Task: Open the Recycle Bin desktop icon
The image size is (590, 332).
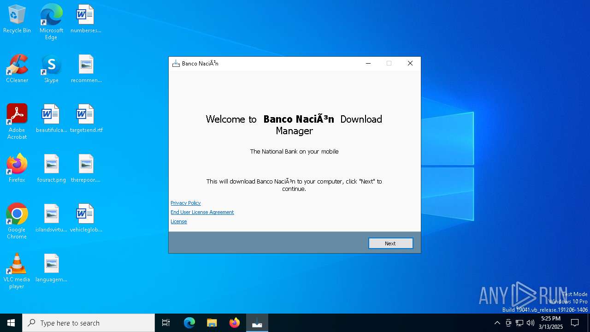Action: (x=17, y=19)
